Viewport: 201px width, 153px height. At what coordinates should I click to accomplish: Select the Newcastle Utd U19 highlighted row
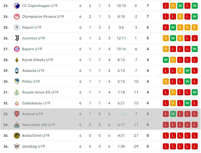(x=100, y=125)
